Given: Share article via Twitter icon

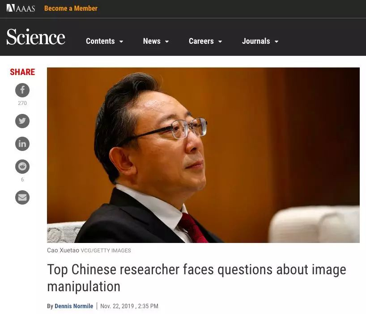Looking at the screenshot, I should click(22, 121).
